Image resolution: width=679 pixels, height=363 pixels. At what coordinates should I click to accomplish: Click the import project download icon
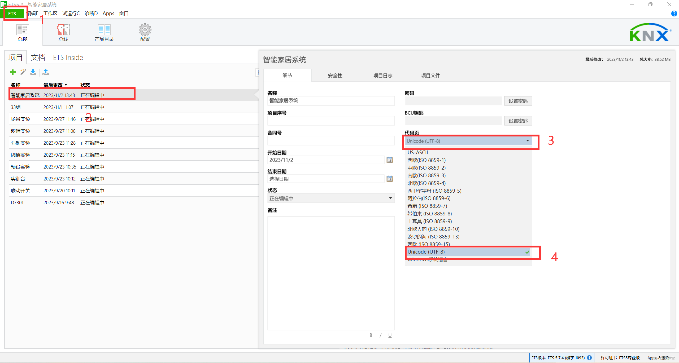33,72
